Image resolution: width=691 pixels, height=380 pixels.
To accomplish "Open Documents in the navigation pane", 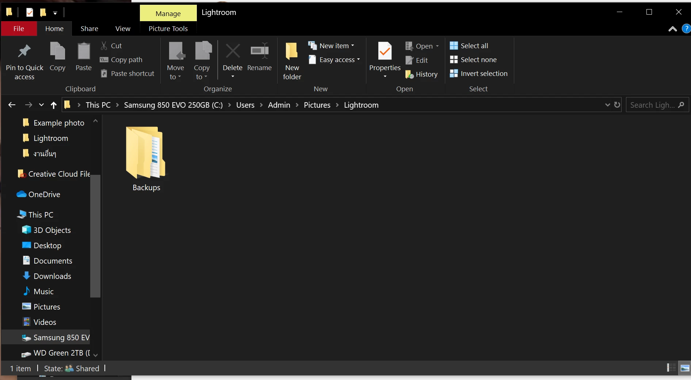I will [47, 261].
